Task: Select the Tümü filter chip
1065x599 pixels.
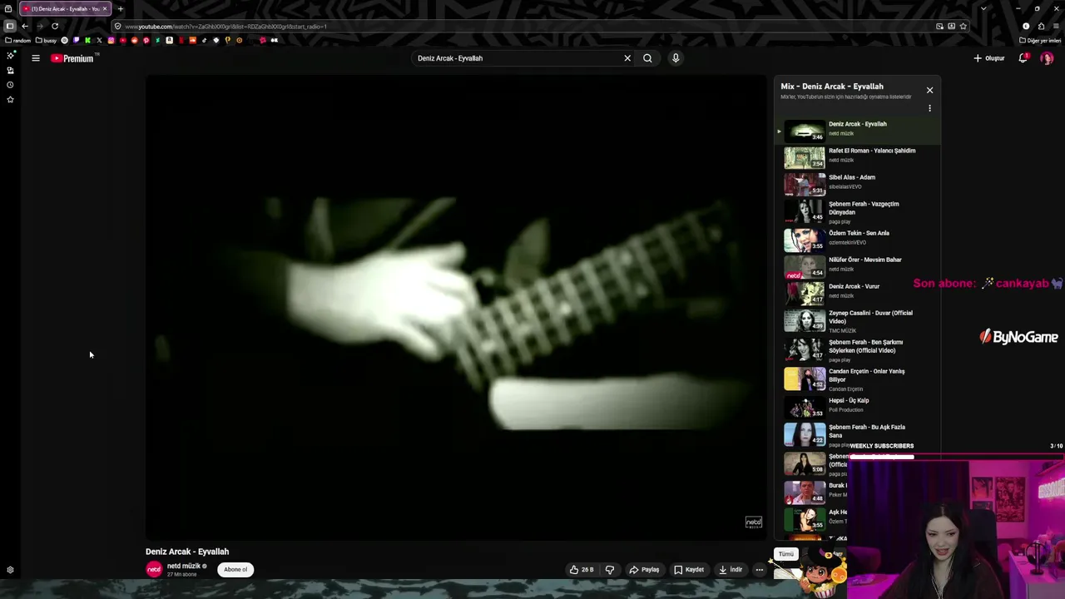Action: tap(786, 554)
